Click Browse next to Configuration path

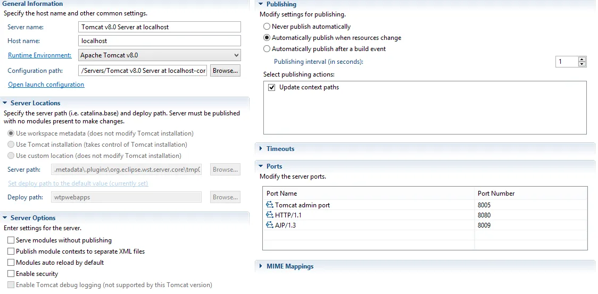(x=226, y=71)
